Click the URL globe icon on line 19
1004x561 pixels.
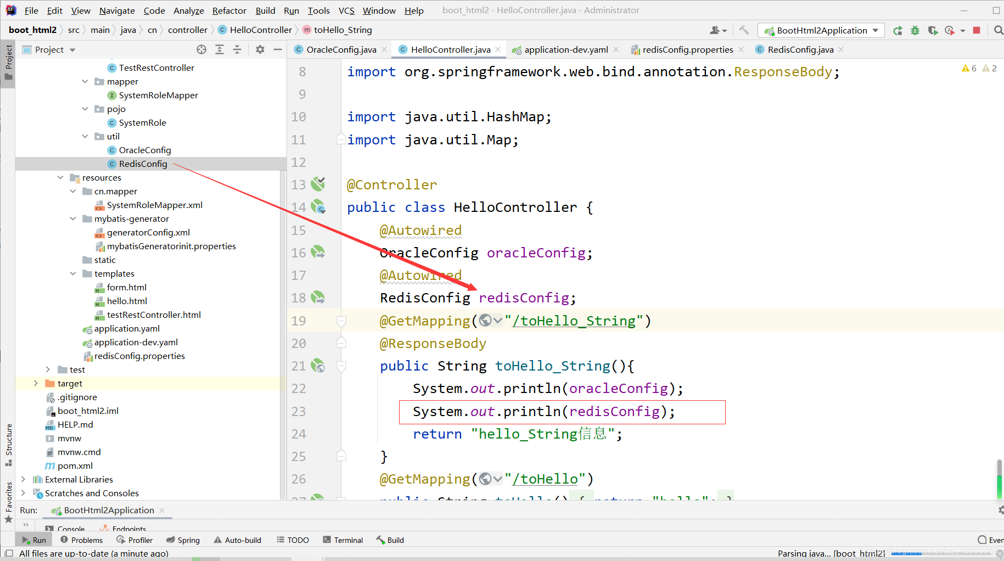tap(485, 321)
